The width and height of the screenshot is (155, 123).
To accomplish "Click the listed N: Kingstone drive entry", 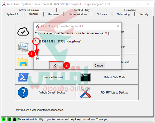I will pos(58,41).
